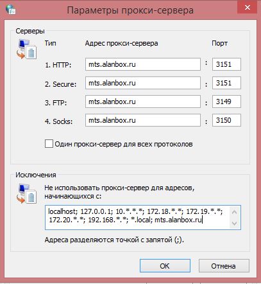Confirm settings with the OK button
Image resolution: width=261 pixels, height=284 pixels.
coord(165,266)
